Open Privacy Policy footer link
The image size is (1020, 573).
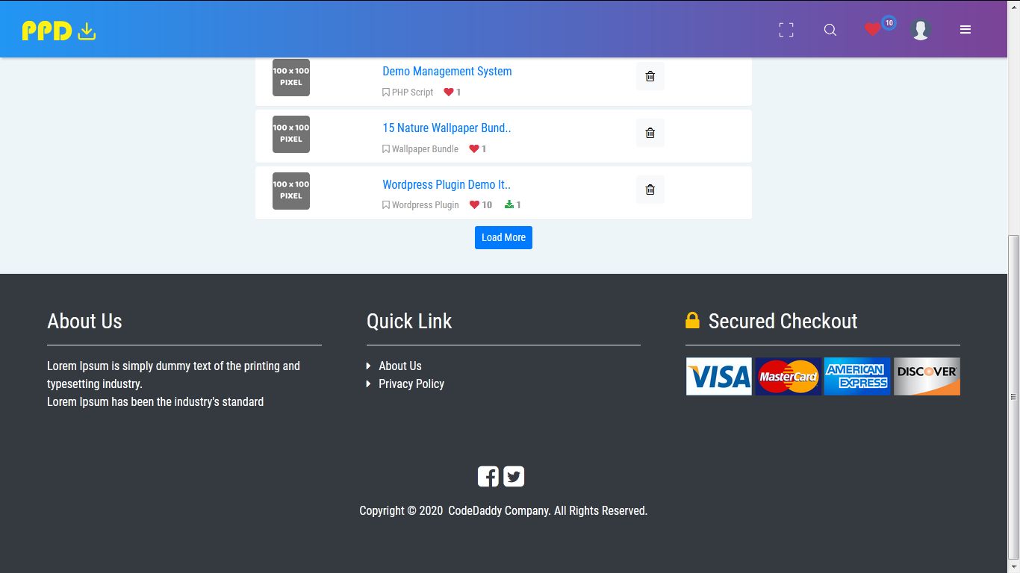[x=411, y=383]
